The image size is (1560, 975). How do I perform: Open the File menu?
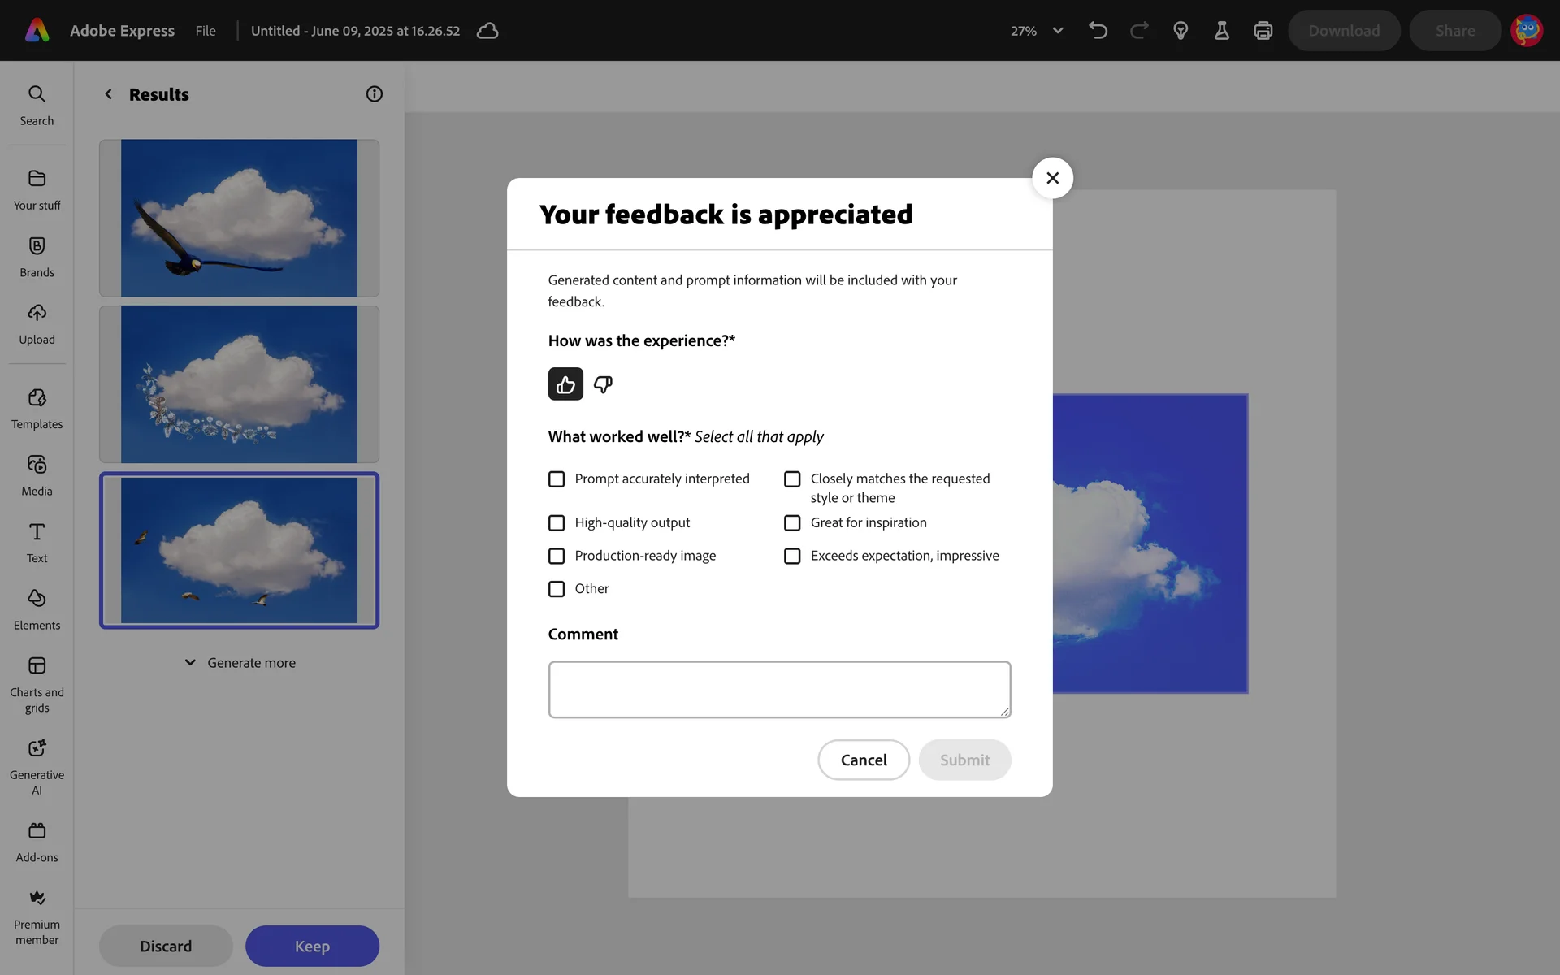(x=206, y=31)
